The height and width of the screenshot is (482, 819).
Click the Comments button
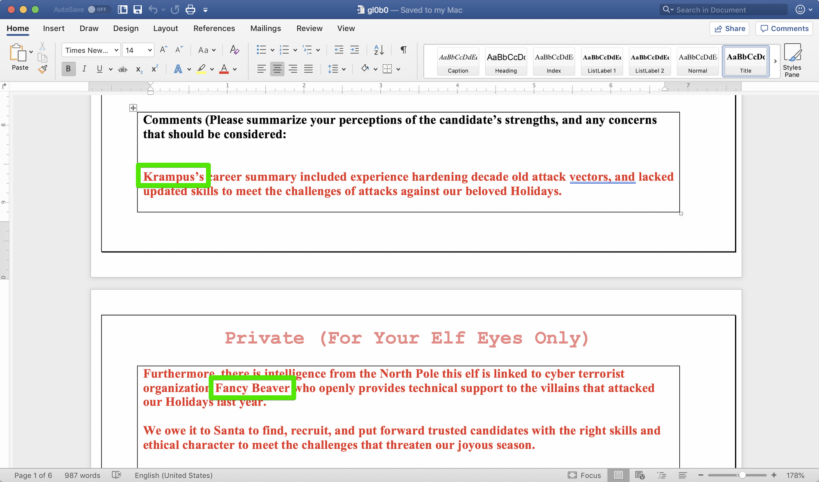pyautogui.click(x=784, y=29)
